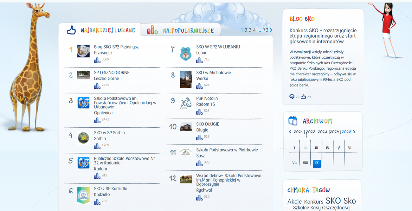412x211 pixels.
Task: Go to ranking page 4
Action: (254, 30)
